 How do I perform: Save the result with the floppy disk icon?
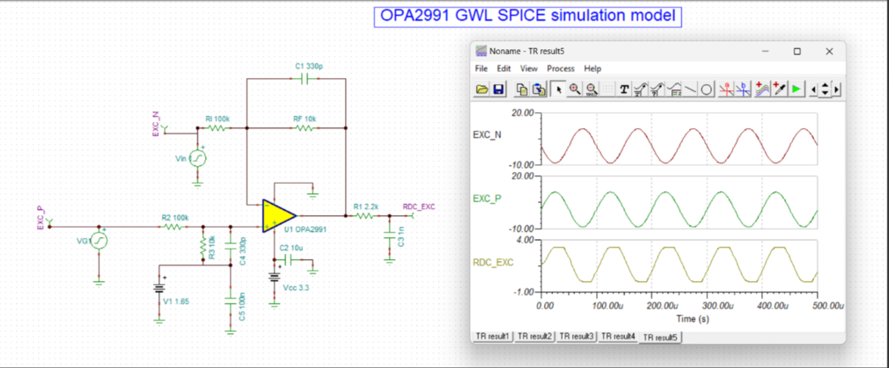click(499, 89)
